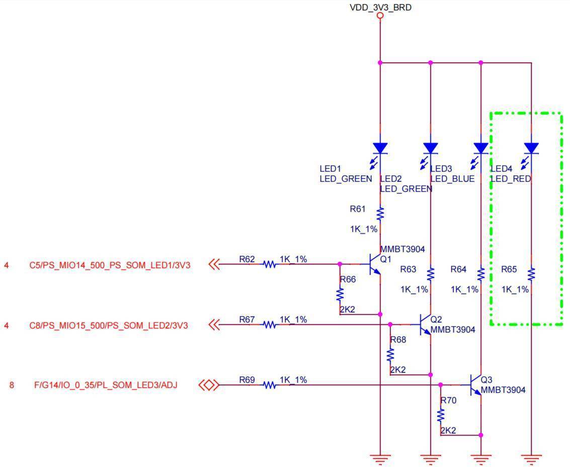Viewport: 570px width, 467px height.
Task: Click the ground symbol under Q1
Action: point(380,459)
